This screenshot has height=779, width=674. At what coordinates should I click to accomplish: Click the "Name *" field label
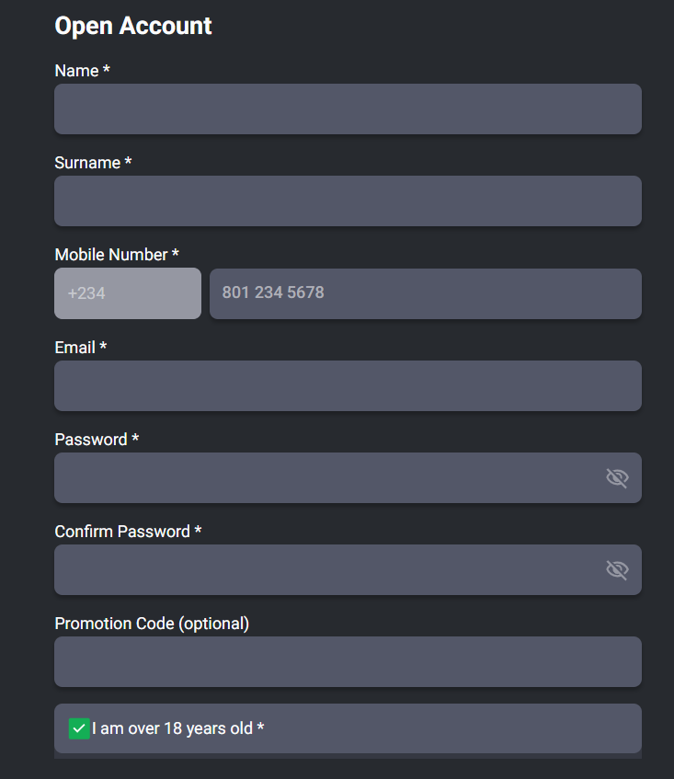[x=82, y=71]
